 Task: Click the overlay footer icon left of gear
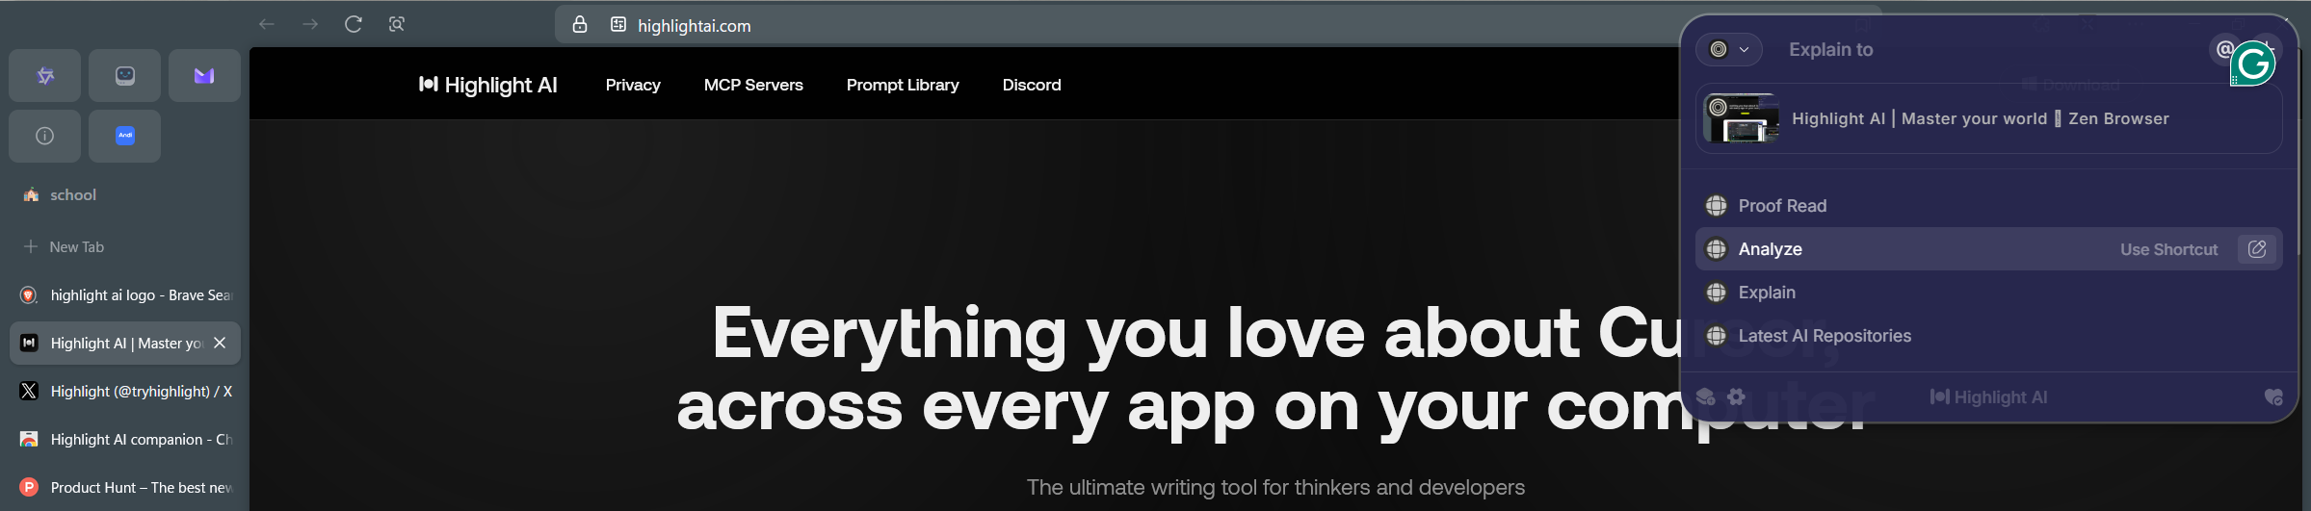click(x=1705, y=396)
